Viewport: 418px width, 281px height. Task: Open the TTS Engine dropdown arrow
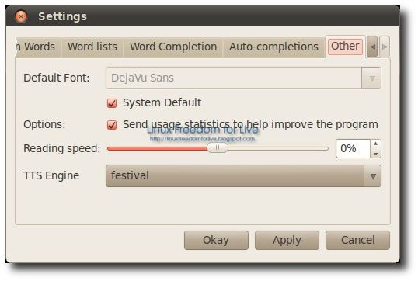(x=373, y=176)
